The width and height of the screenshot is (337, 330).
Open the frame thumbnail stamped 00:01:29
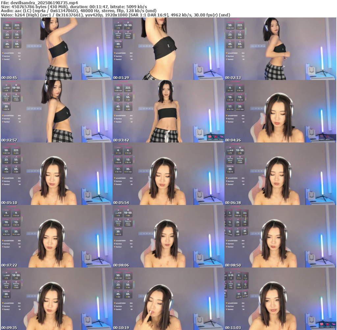(168, 49)
